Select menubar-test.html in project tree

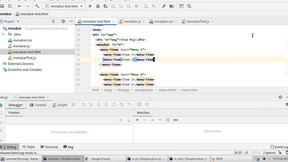pyautogui.click(x=24, y=52)
